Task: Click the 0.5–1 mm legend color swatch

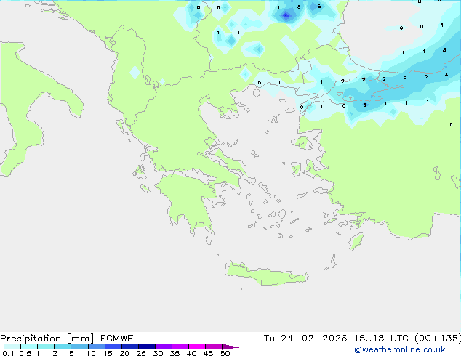Action: [x=29, y=347]
